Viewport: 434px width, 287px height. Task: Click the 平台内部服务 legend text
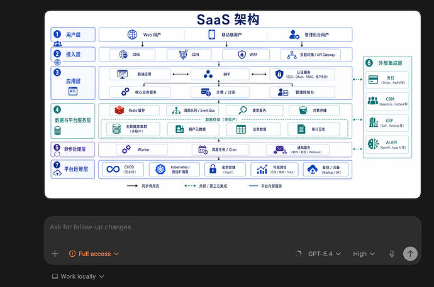coord(271,186)
